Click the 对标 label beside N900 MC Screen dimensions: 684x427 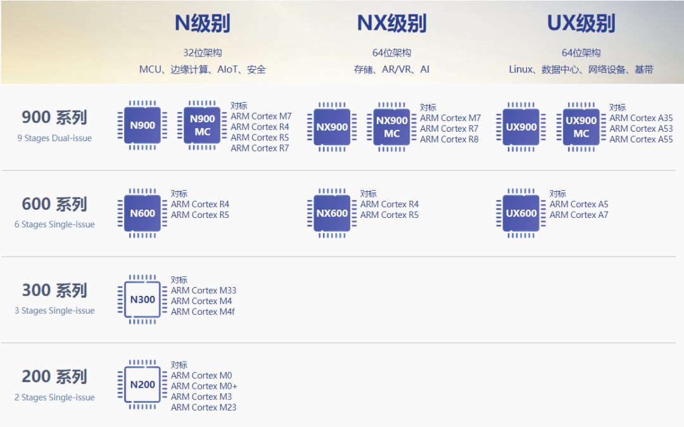click(239, 106)
